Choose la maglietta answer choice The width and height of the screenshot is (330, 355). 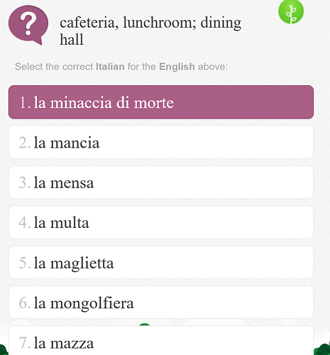point(161,262)
